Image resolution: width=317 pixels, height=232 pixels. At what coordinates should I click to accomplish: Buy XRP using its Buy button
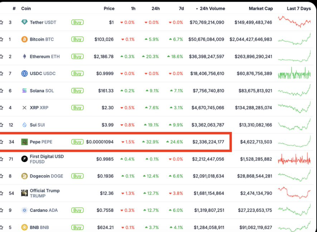77,108
